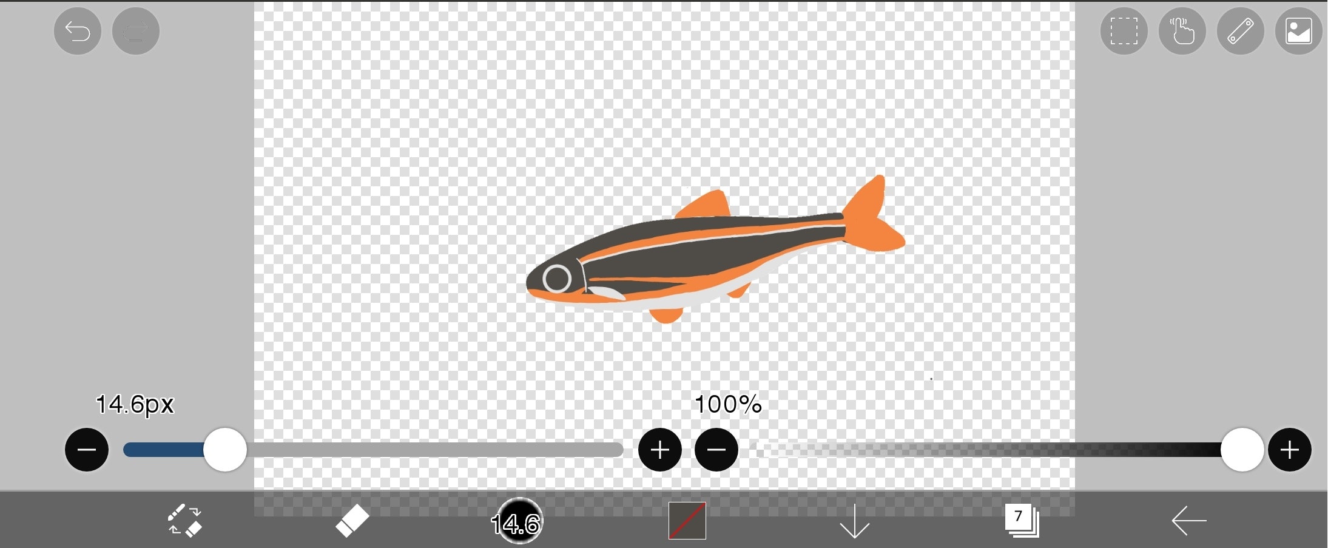
Task: Click the 100% opacity label
Action: tap(728, 404)
